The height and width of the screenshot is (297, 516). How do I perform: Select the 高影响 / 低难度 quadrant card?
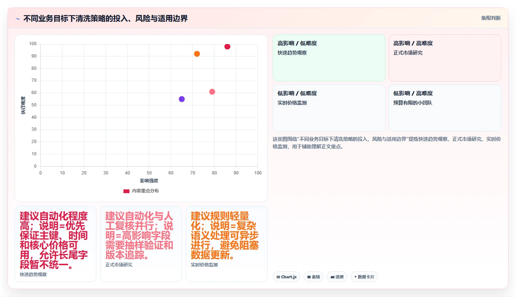tap(329, 58)
